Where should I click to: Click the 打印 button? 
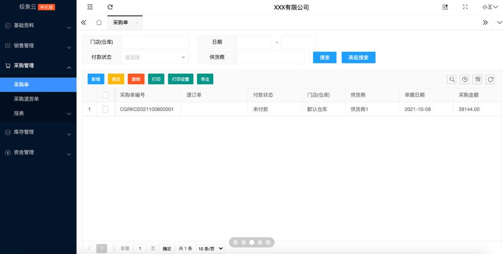[x=156, y=79]
